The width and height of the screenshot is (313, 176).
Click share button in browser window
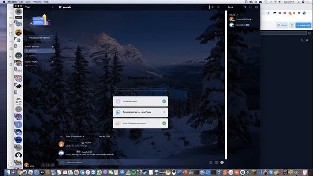click(282, 25)
